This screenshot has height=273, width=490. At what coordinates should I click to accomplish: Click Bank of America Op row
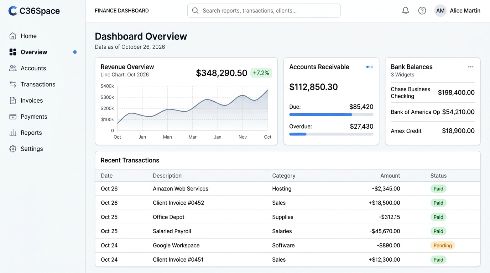[433, 112]
